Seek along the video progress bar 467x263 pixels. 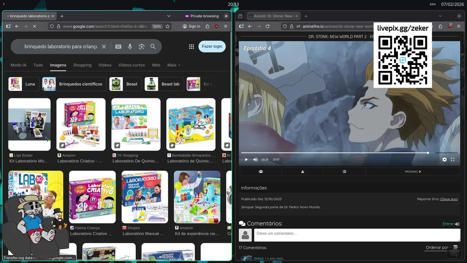[349, 153]
